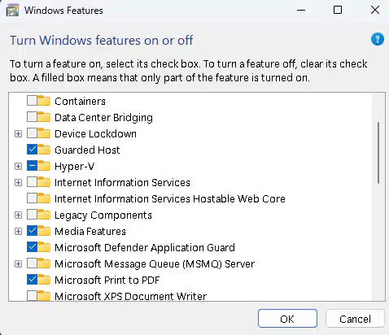This screenshot has height=335, width=389.
Task: Click the features list vertical scrollbar thumb
Action: tap(378, 153)
